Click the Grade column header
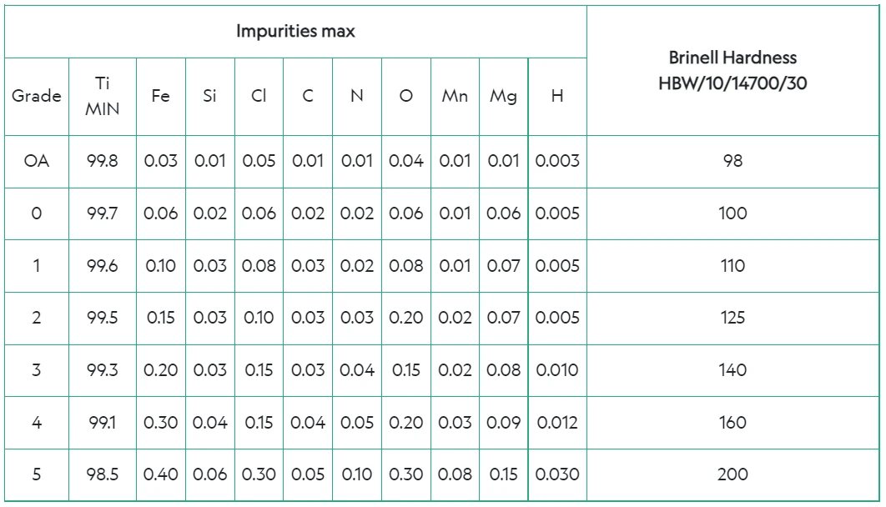This screenshot has height=507, width=886. point(37,97)
